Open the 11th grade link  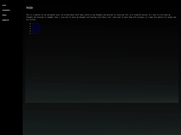click(36, 29)
